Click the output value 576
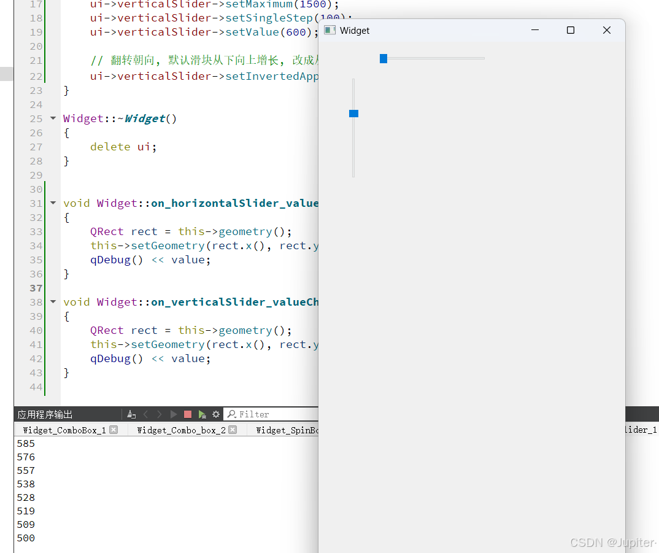This screenshot has width=659, height=553. click(26, 457)
